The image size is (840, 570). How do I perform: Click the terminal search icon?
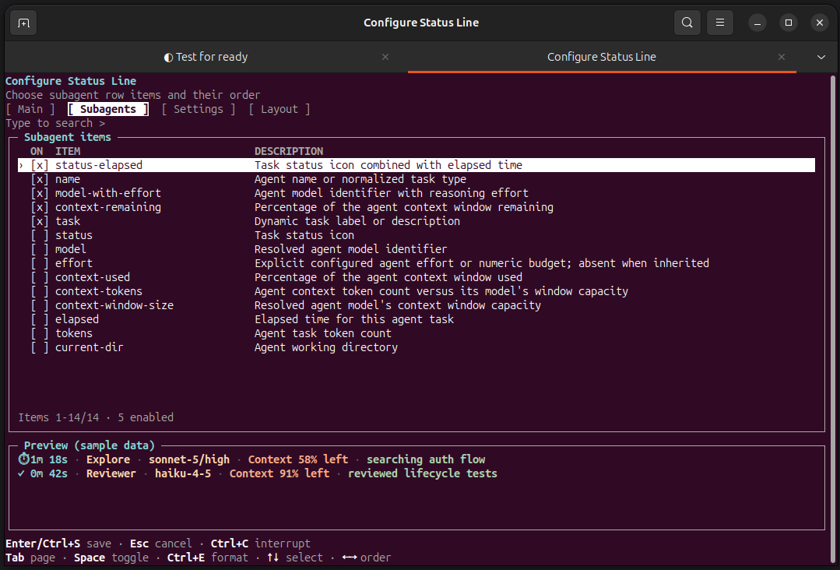pyautogui.click(x=687, y=23)
